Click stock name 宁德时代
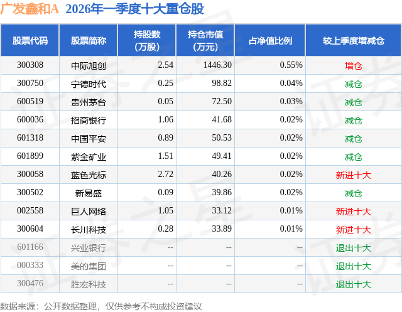The image size is (402, 312). [x=89, y=84]
